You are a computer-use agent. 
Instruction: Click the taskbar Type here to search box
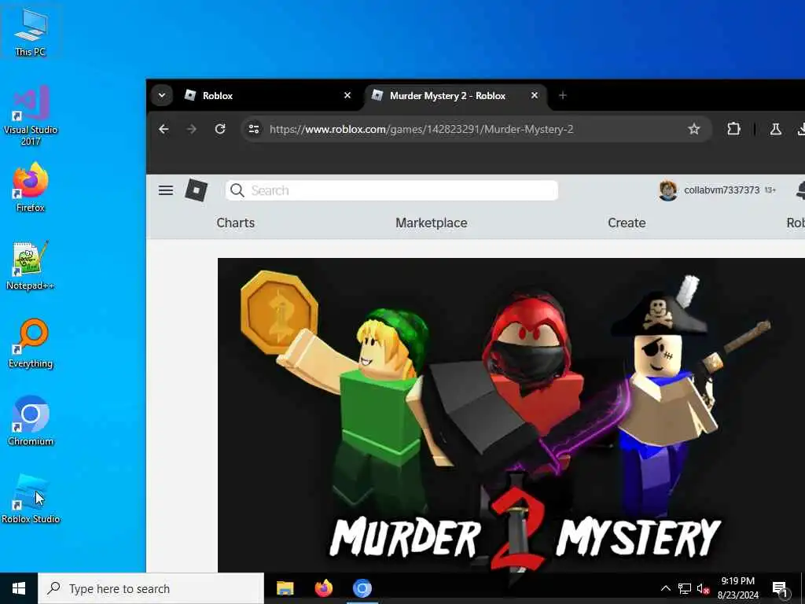pyautogui.click(x=151, y=588)
